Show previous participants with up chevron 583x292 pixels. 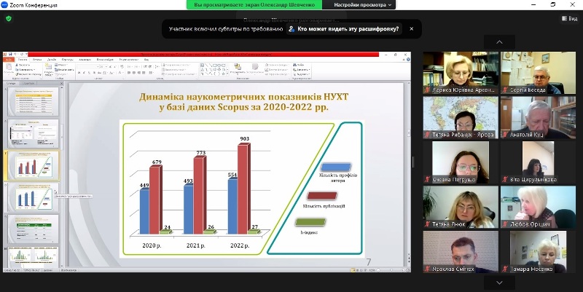pos(499,42)
